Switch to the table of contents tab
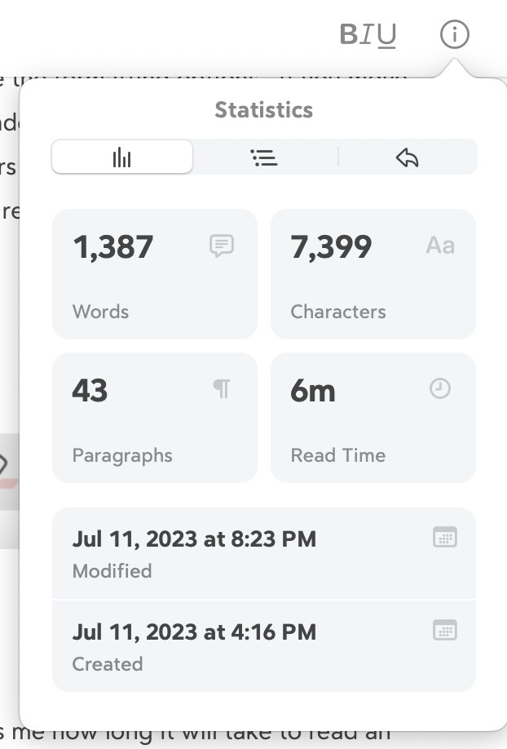Viewport: 507px width, 749px height. pyautogui.click(x=264, y=157)
